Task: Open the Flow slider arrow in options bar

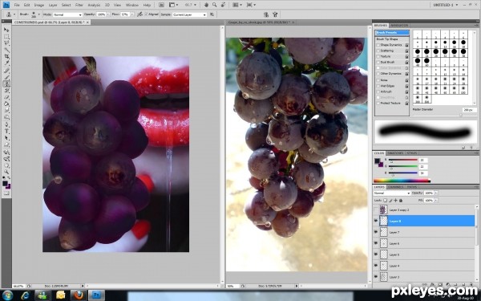Action: pos(132,14)
